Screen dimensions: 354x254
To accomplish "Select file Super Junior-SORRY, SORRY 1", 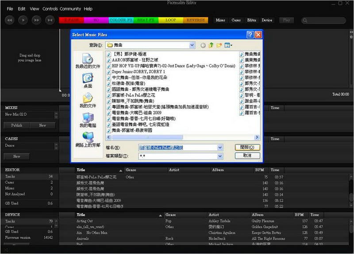I will [136, 72].
